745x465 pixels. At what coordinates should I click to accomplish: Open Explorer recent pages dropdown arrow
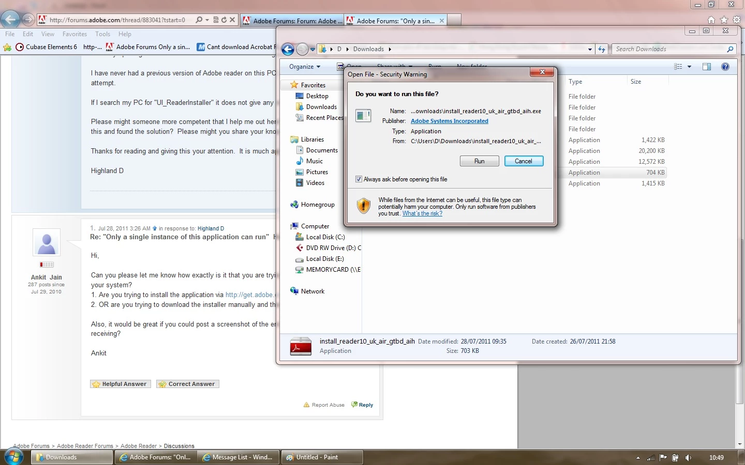[312, 50]
